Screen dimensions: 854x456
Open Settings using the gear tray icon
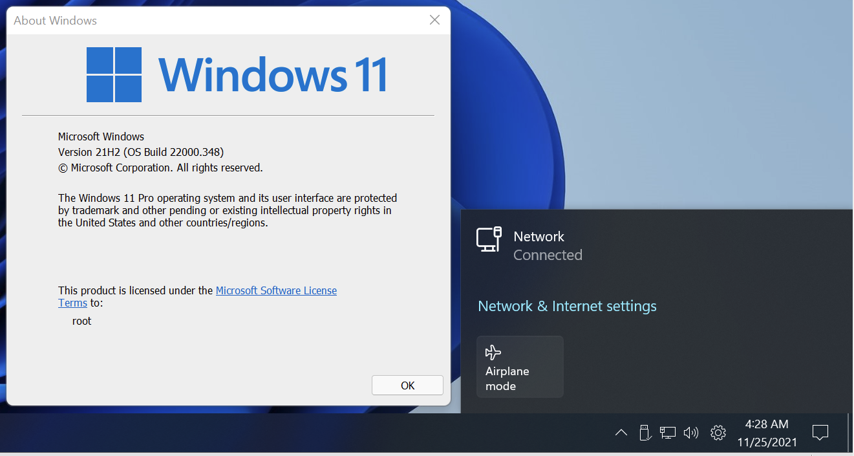click(x=718, y=433)
